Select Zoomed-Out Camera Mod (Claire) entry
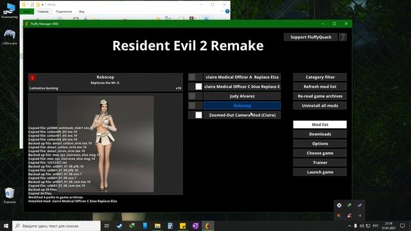 coord(242,115)
